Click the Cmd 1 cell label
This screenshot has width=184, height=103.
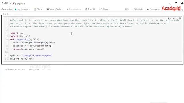[x=5, y=14]
